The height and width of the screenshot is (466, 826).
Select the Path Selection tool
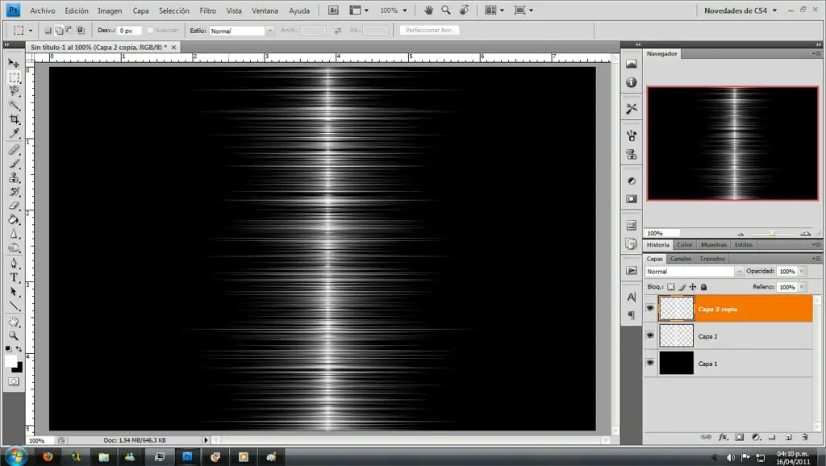14,292
